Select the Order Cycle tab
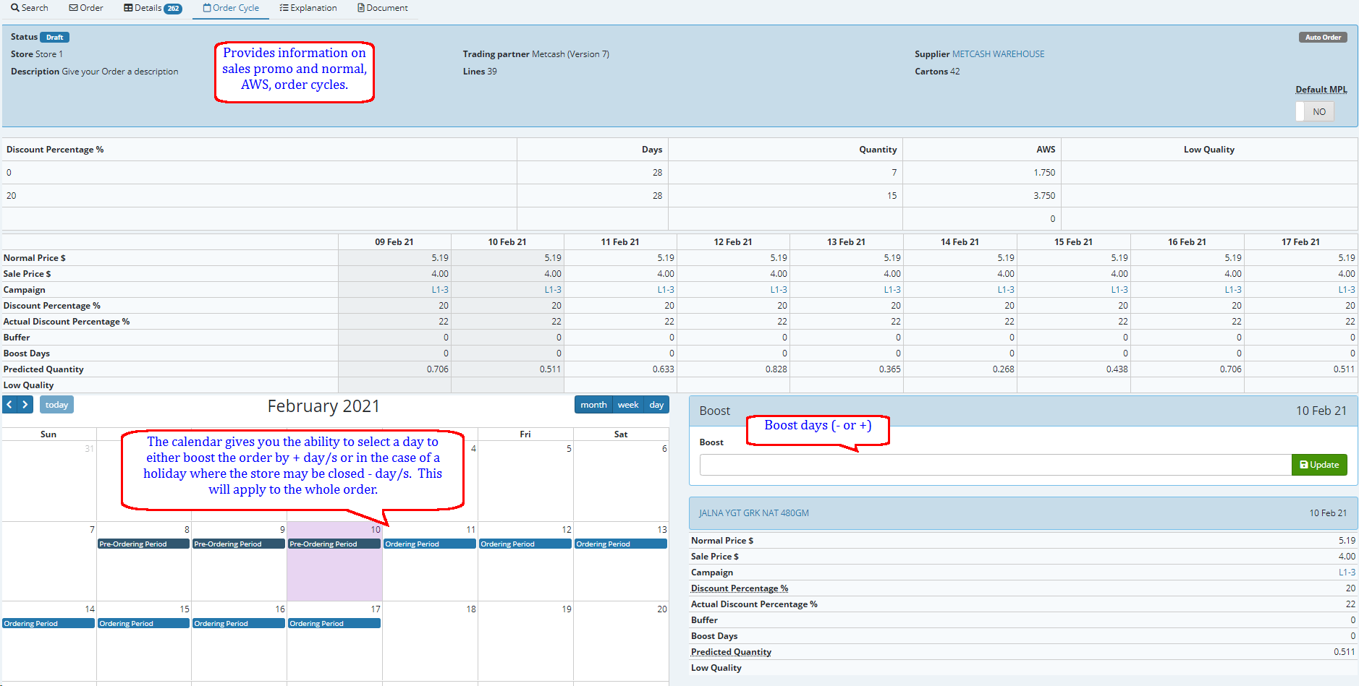 [231, 8]
